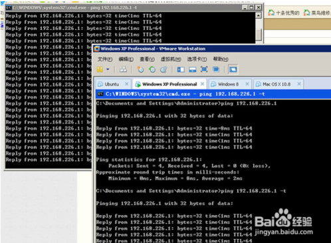Close the Windows 8 tab
331x243 pixels.
pyautogui.click(x=247, y=84)
